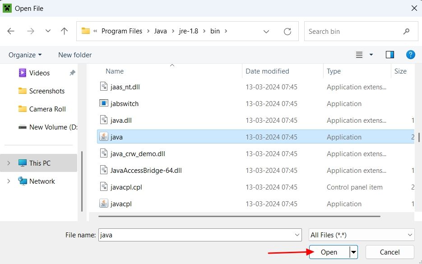The width and height of the screenshot is (422, 264).
Task: Go back using the back arrow
Action: click(11, 31)
